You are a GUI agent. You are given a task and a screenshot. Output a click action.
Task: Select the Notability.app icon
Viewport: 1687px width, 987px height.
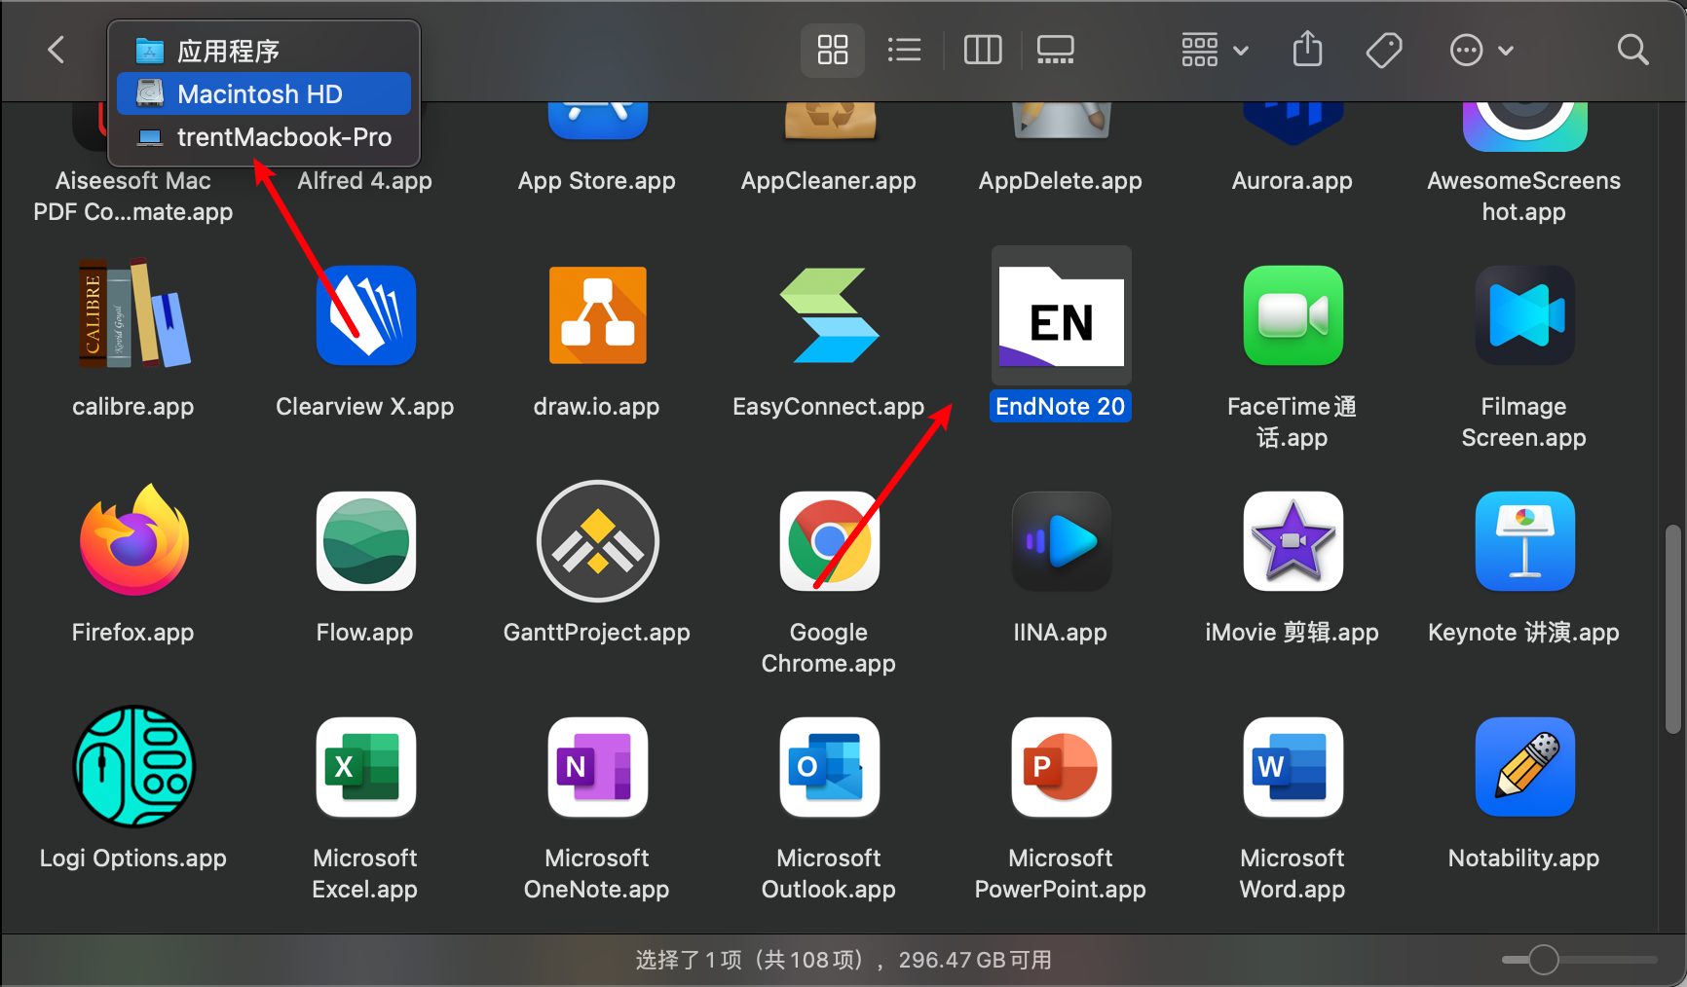coord(1524,766)
